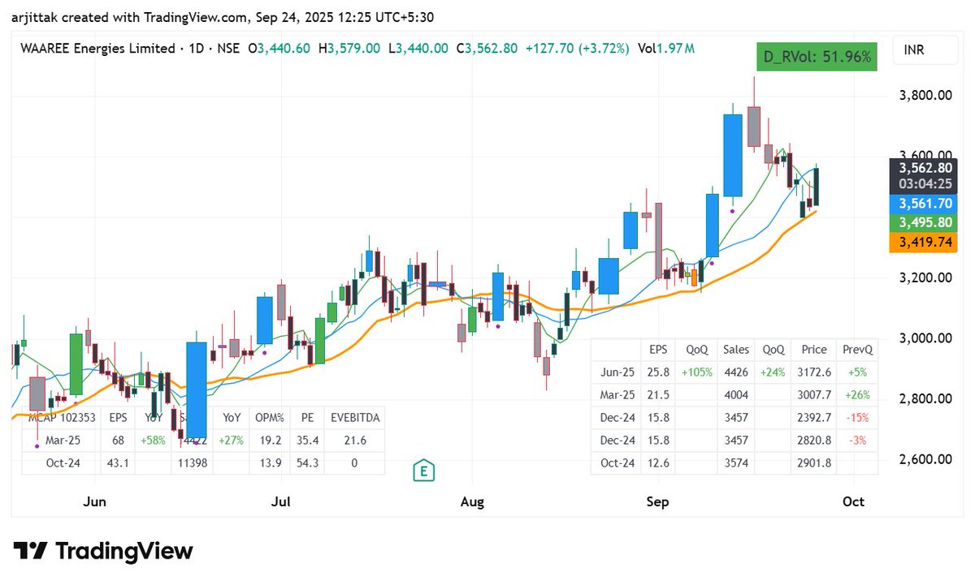Click the 3,200.00 price axis label
The width and height of the screenshot is (975, 585).
[x=925, y=277]
